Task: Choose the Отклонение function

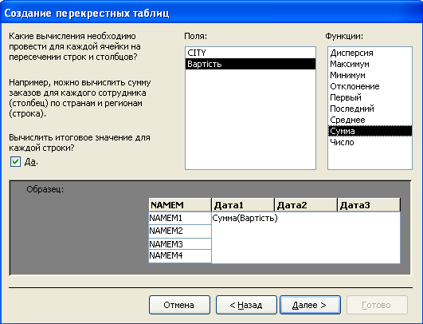Action: (370, 86)
